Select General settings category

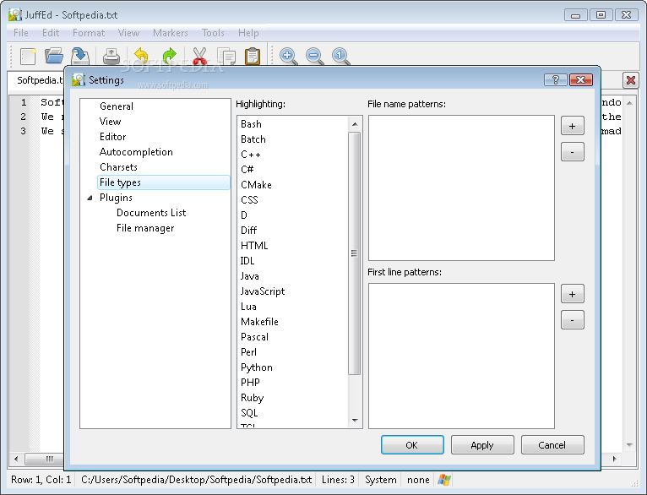117,106
